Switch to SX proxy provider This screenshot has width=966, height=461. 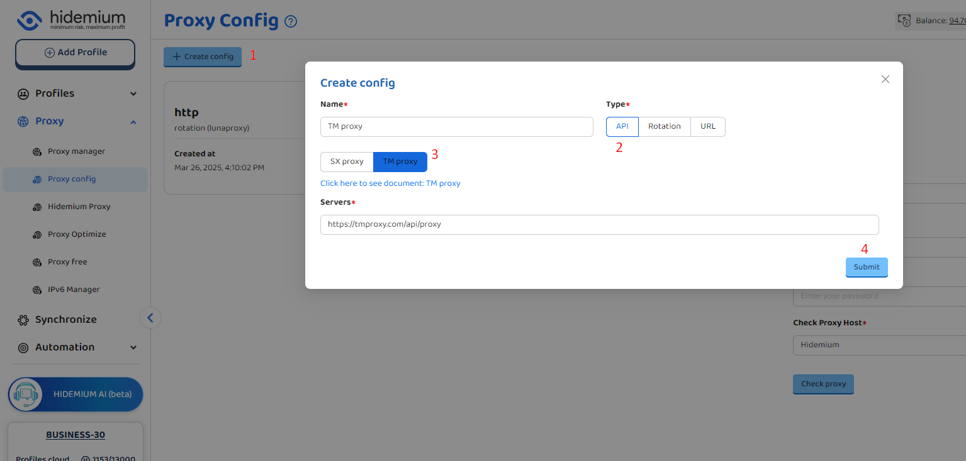pyautogui.click(x=347, y=162)
